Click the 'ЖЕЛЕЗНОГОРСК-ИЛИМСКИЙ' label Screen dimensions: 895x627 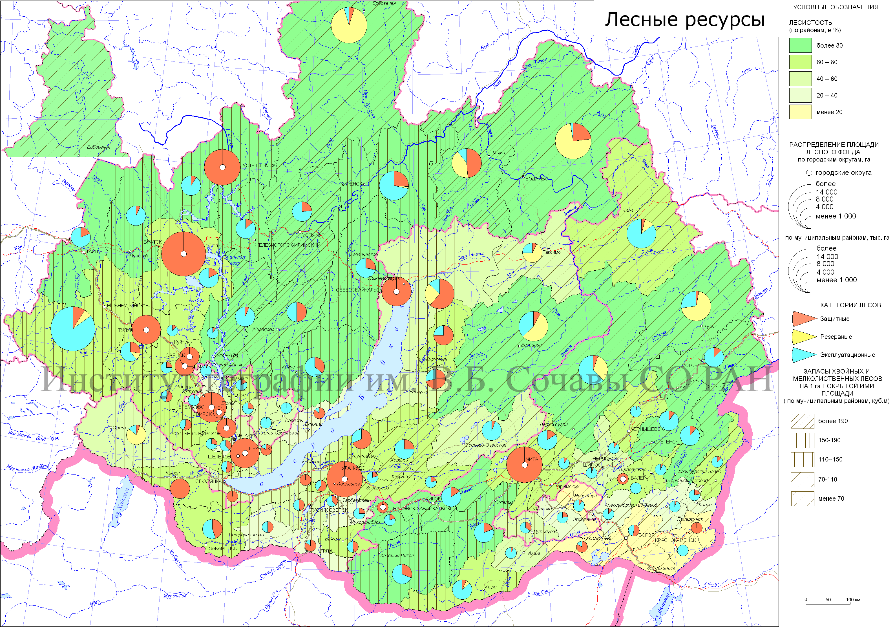pyautogui.click(x=287, y=245)
